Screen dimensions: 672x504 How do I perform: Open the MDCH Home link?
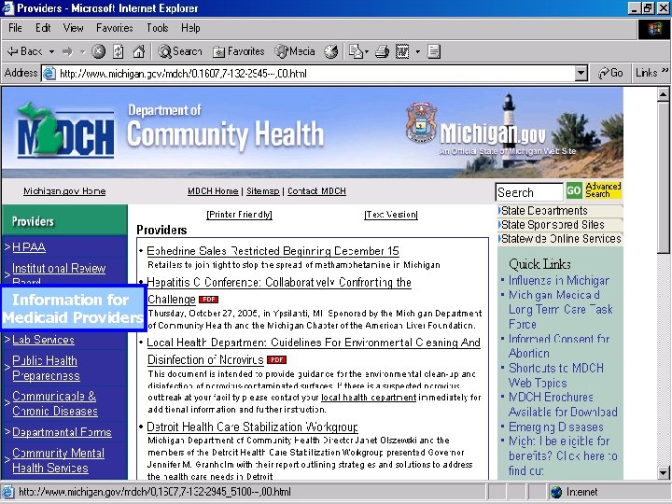213,191
